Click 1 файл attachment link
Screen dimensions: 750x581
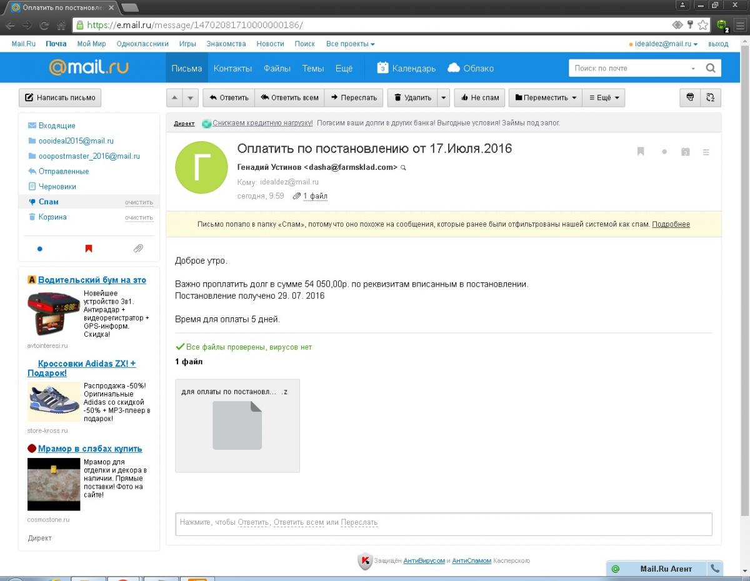(x=315, y=196)
